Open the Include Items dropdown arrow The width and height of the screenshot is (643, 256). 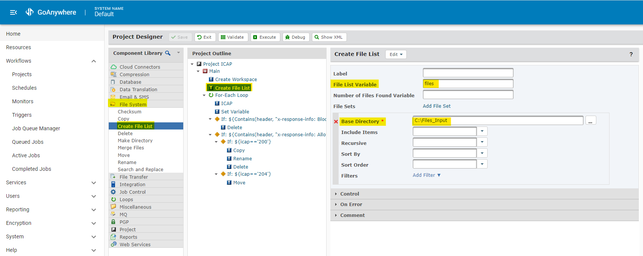(482, 131)
